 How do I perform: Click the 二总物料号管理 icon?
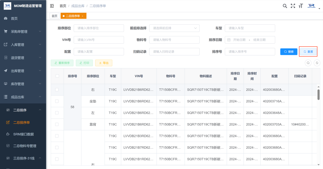coord(8,146)
